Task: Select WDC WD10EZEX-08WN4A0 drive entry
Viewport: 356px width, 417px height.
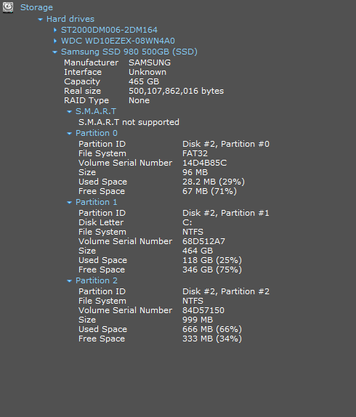Action: pos(118,41)
